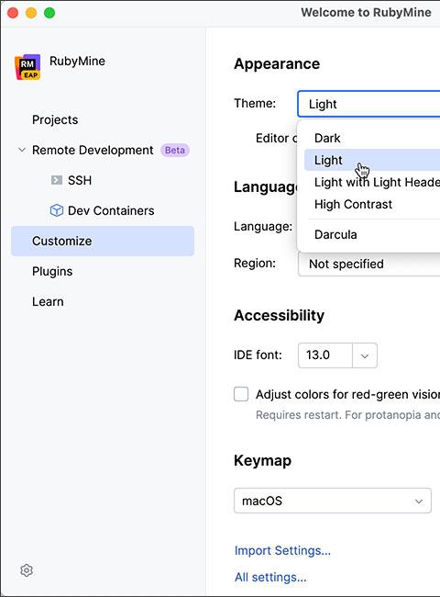Open All settings link

click(x=270, y=577)
